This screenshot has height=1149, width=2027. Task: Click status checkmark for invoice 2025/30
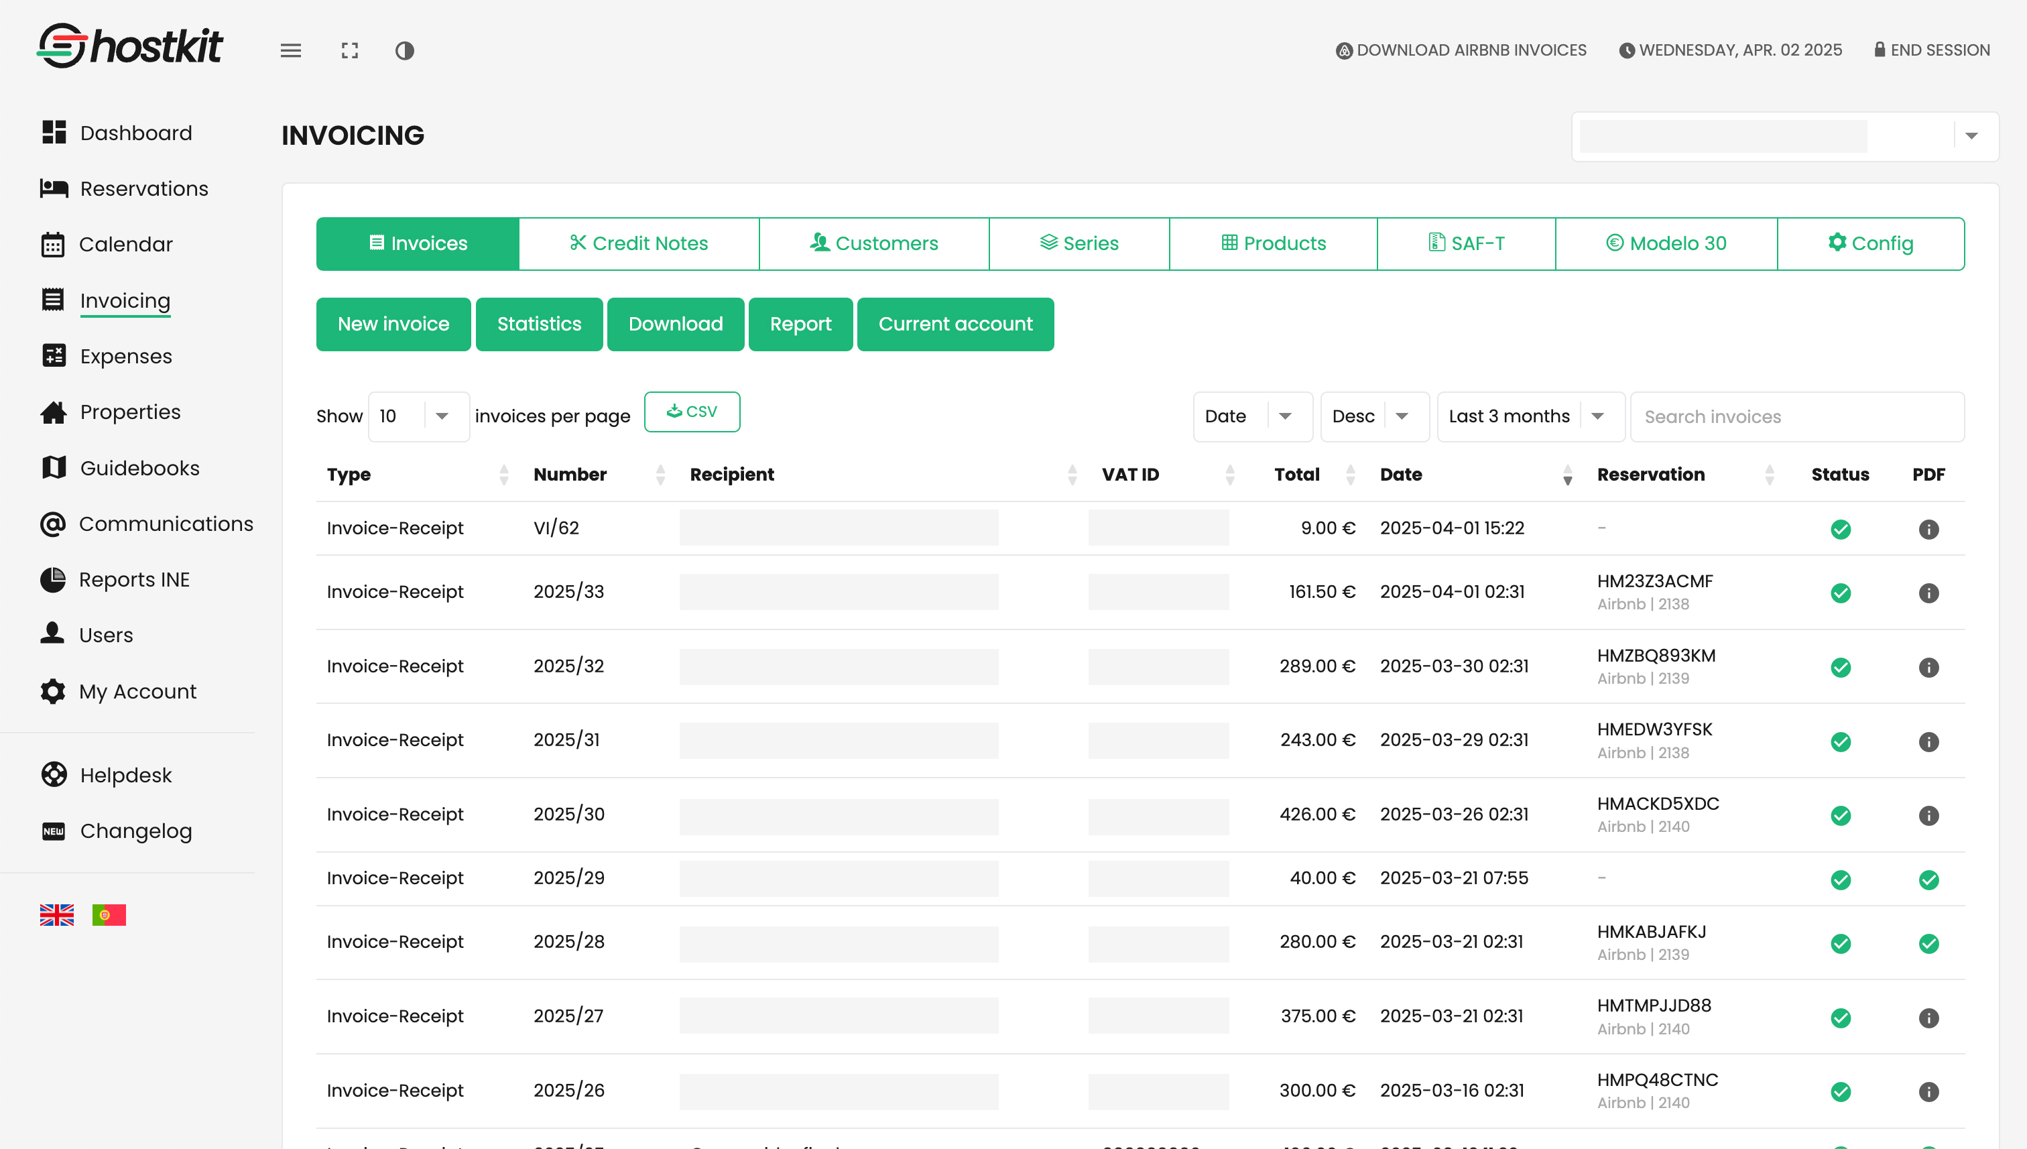(x=1841, y=816)
